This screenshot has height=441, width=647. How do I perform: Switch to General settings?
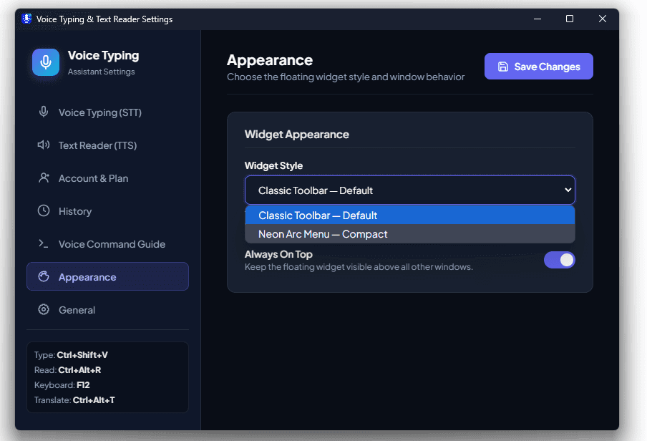(x=107, y=310)
